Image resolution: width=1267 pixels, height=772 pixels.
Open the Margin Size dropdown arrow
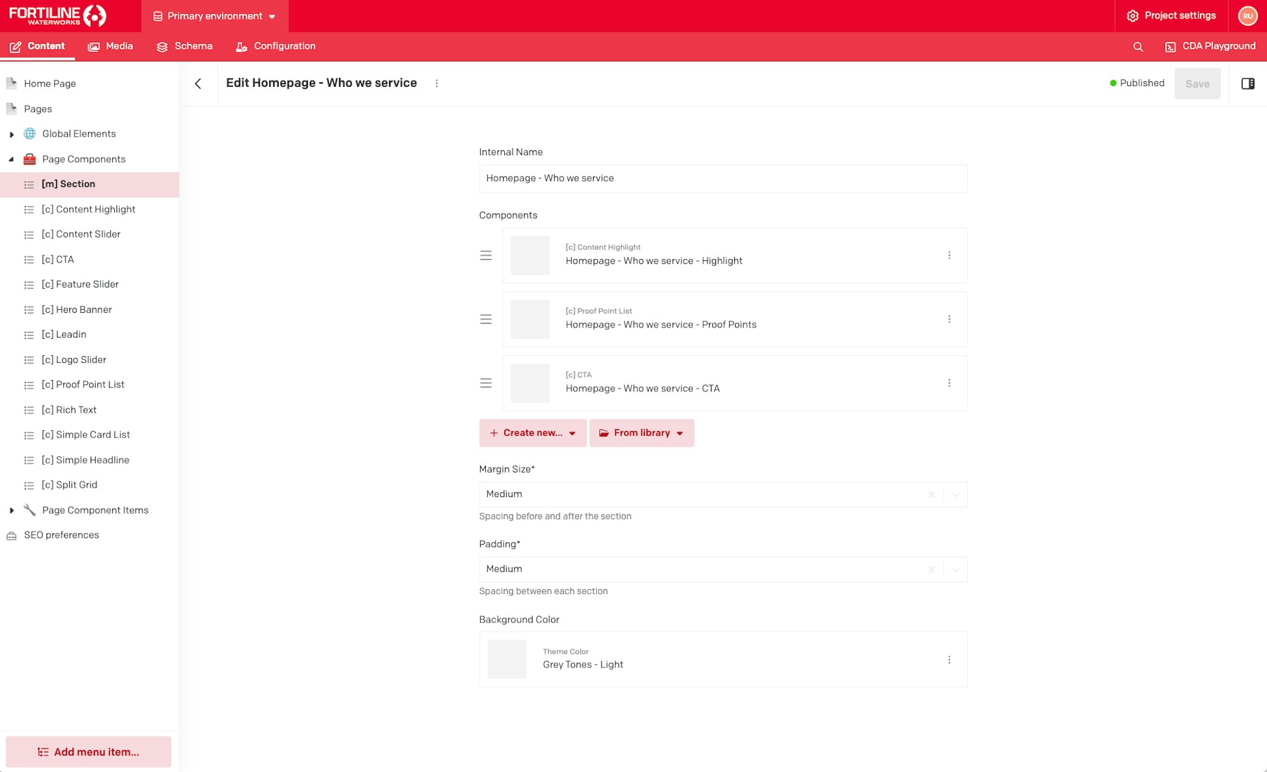tap(955, 495)
